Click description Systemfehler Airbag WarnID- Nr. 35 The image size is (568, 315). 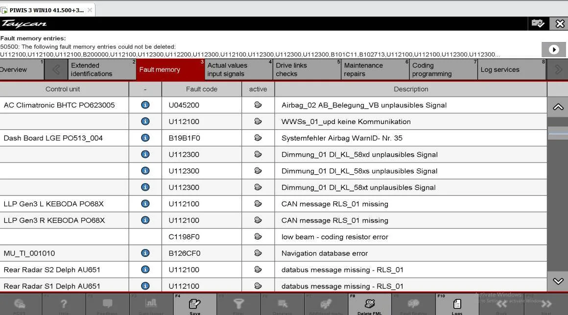(x=342, y=138)
